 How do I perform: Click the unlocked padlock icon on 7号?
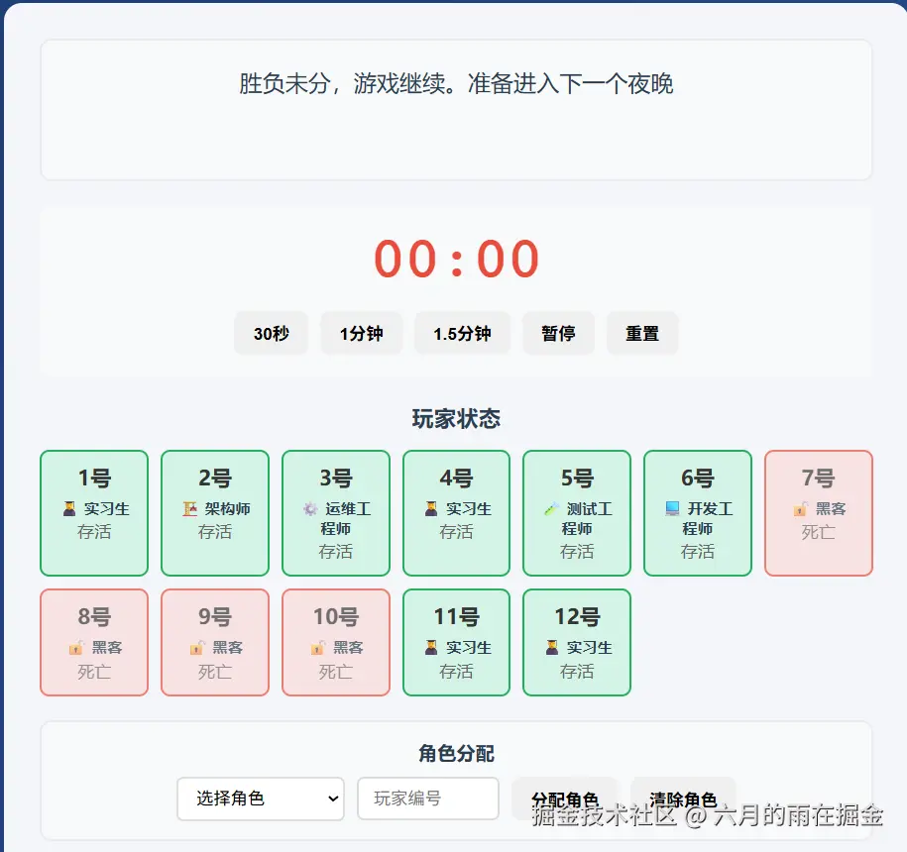click(801, 508)
